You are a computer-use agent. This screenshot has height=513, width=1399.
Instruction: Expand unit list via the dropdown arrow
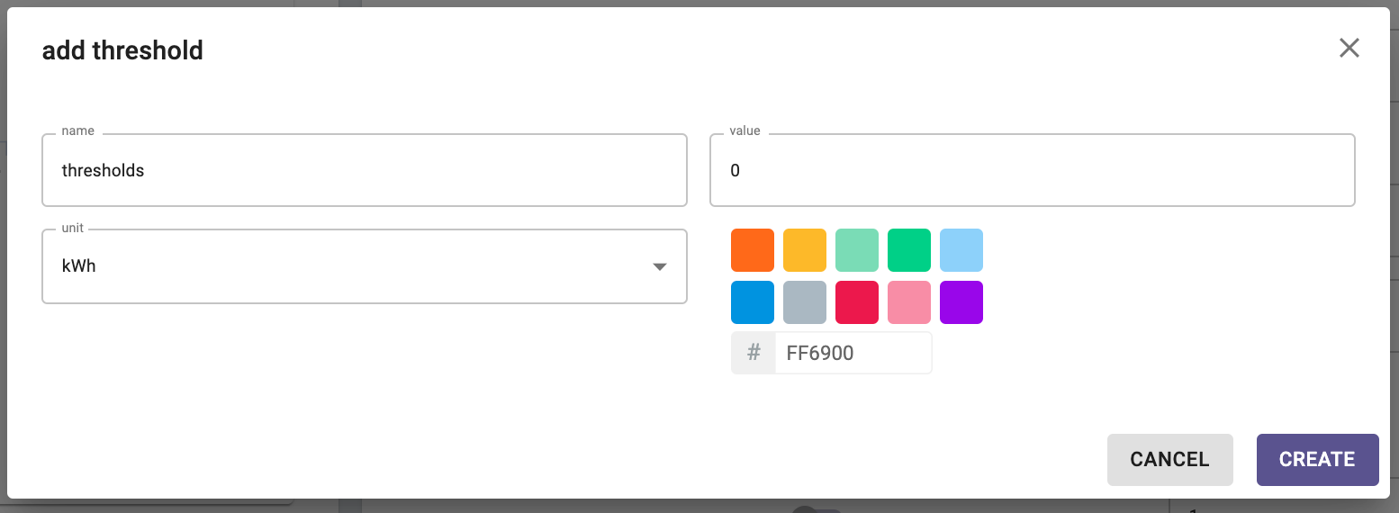pyautogui.click(x=660, y=266)
